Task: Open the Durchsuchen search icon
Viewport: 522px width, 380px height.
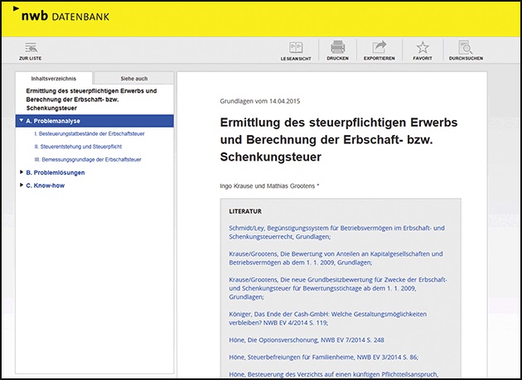Action: pyautogui.click(x=466, y=49)
